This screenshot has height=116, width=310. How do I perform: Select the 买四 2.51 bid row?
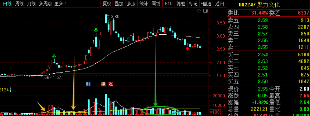tap(268, 75)
